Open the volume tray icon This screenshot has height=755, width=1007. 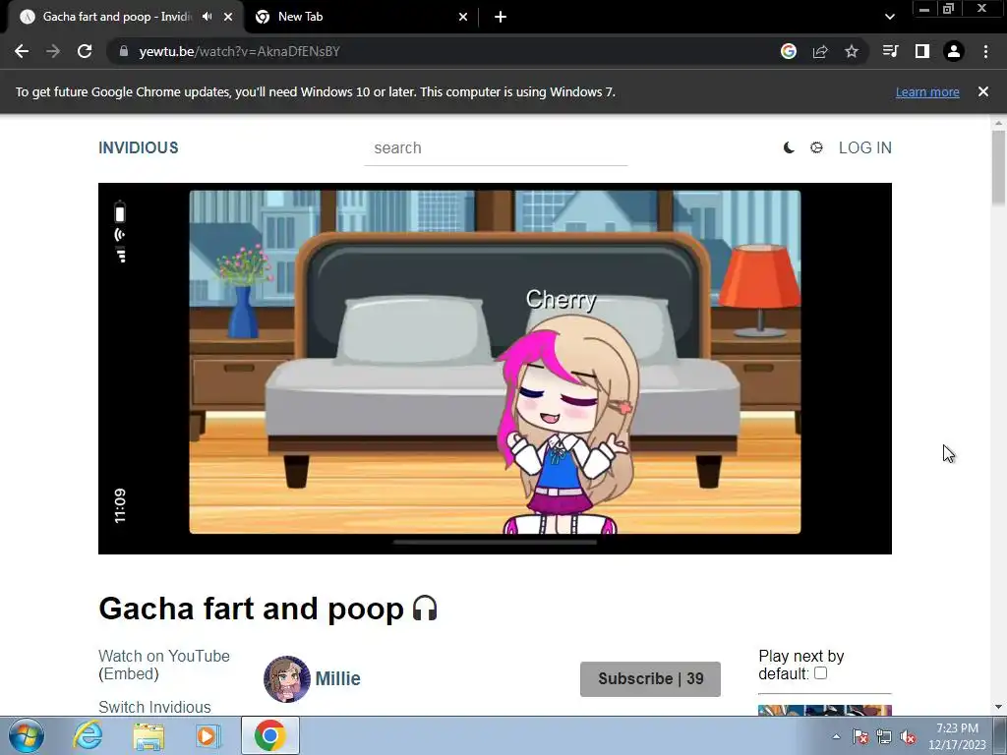click(x=908, y=736)
